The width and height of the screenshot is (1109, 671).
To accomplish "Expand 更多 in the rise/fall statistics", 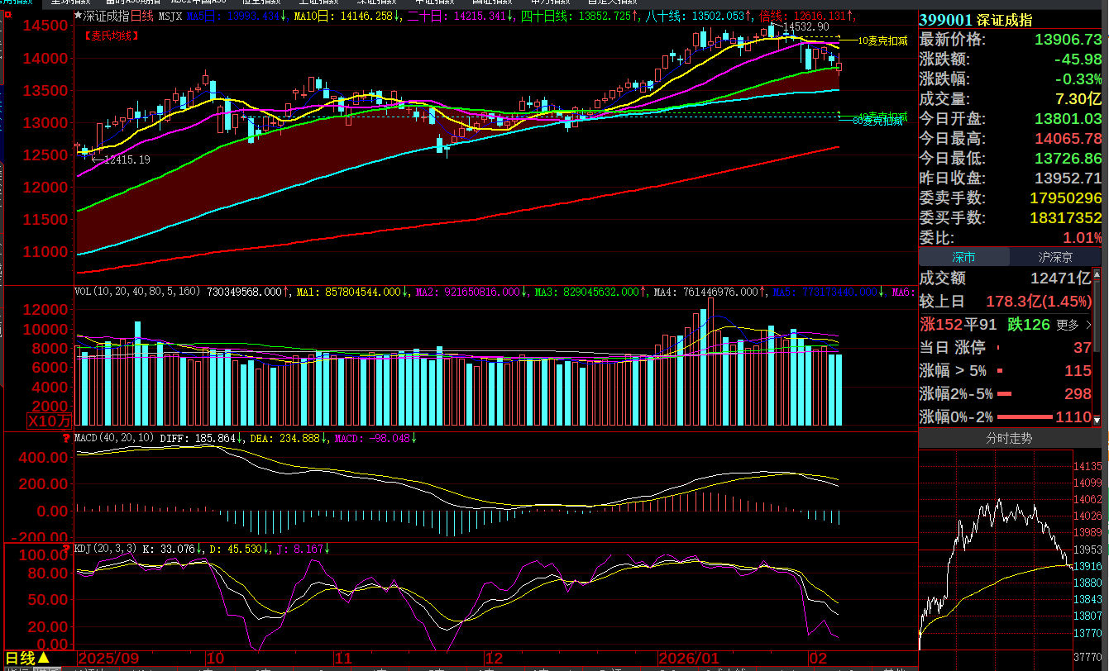I will [1073, 325].
